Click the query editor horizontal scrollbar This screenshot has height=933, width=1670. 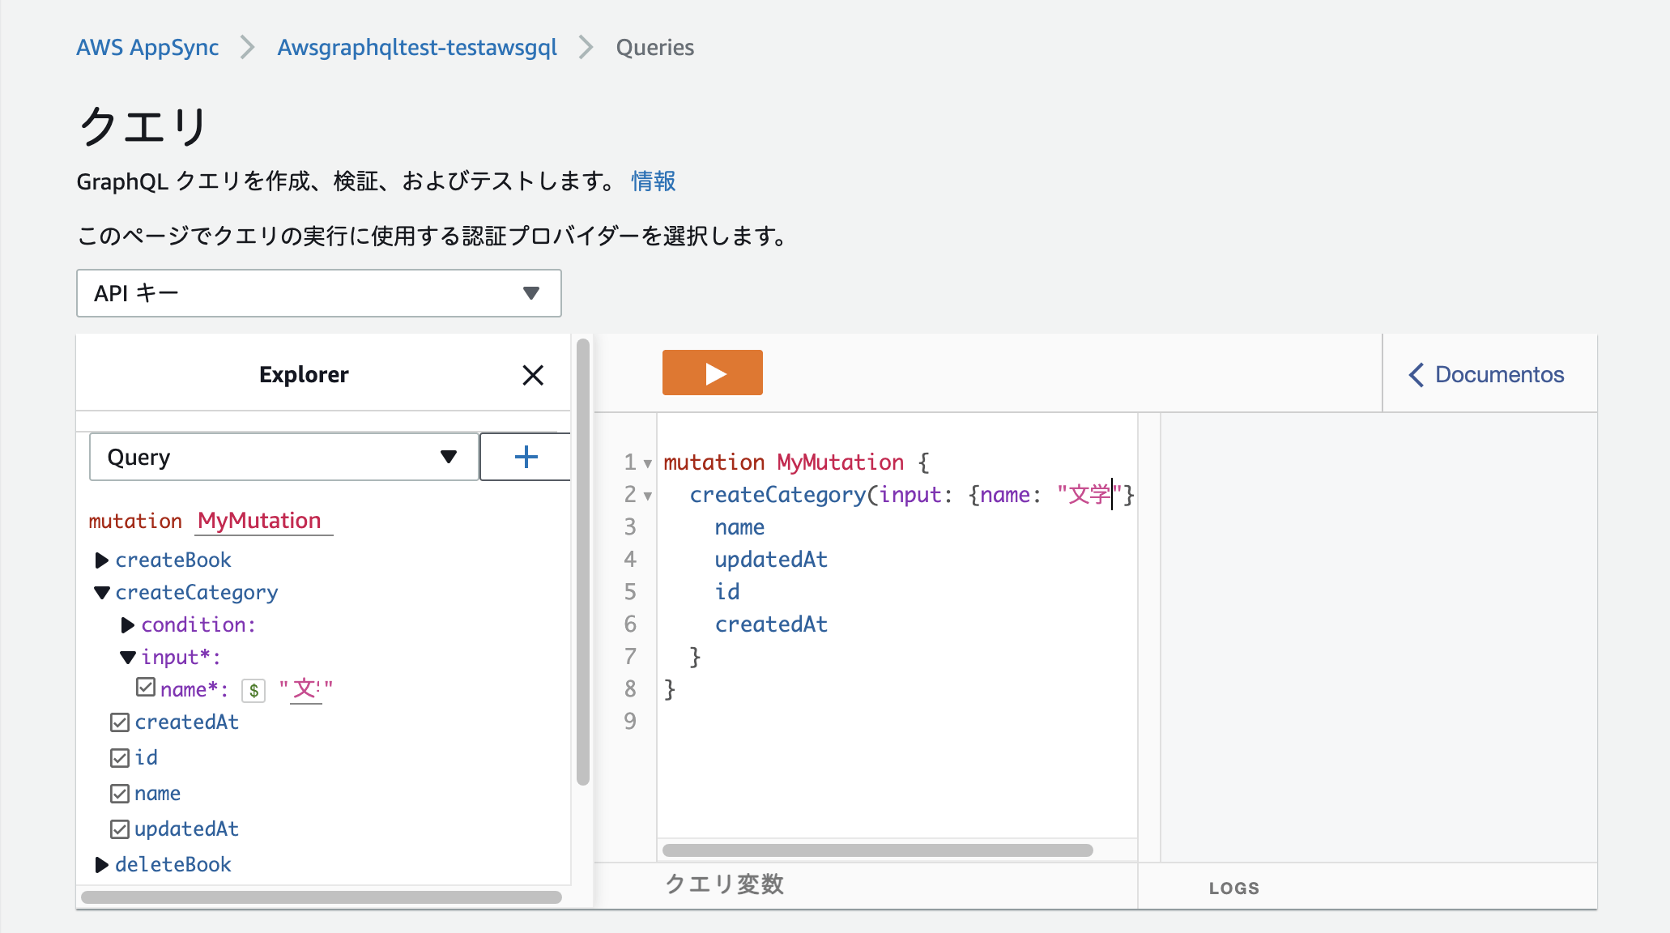[878, 850]
